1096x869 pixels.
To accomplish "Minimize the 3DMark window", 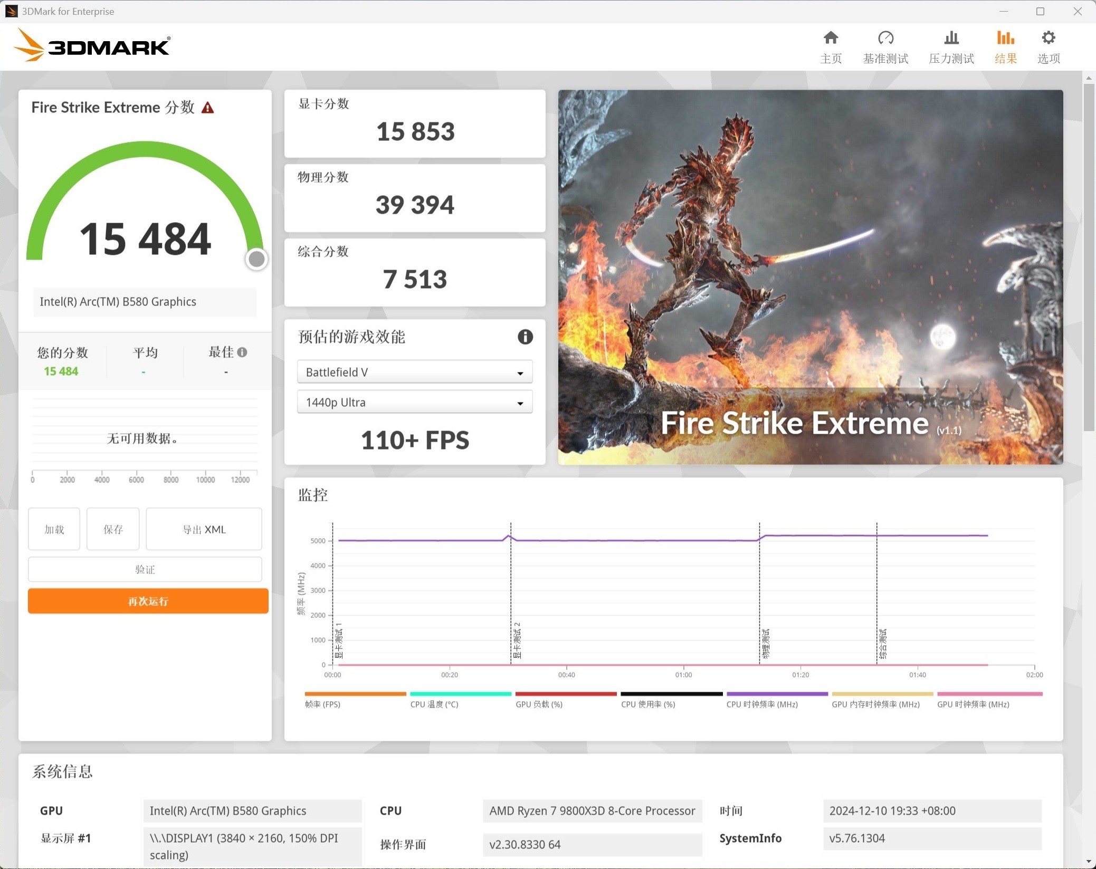I will [1004, 11].
